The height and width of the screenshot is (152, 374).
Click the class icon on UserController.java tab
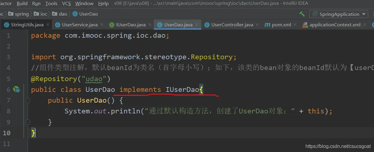(x=207, y=25)
